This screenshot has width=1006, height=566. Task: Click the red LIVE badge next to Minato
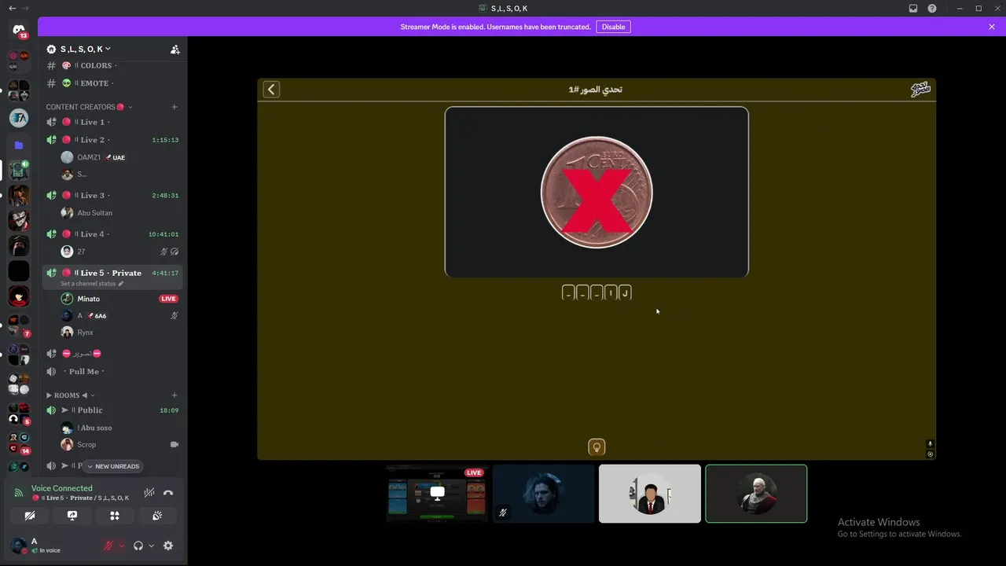(168, 299)
